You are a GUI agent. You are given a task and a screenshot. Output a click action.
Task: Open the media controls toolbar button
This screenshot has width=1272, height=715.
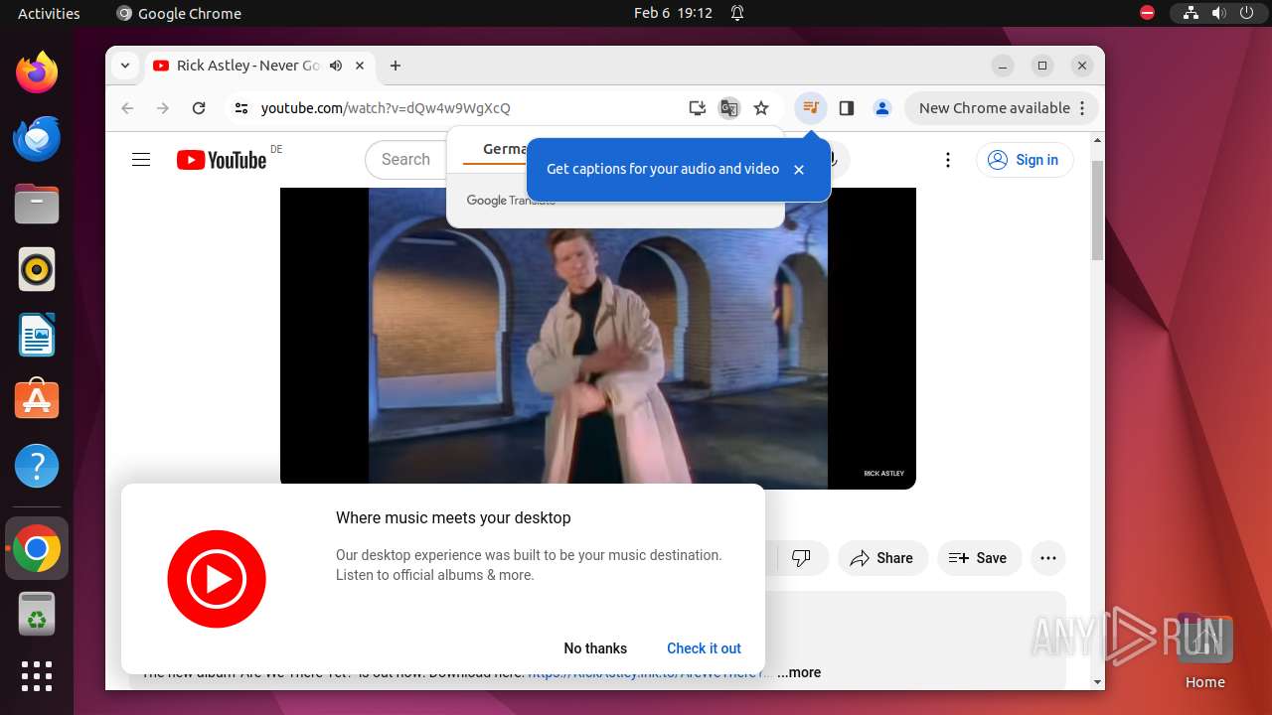click(x=811, y=108)
